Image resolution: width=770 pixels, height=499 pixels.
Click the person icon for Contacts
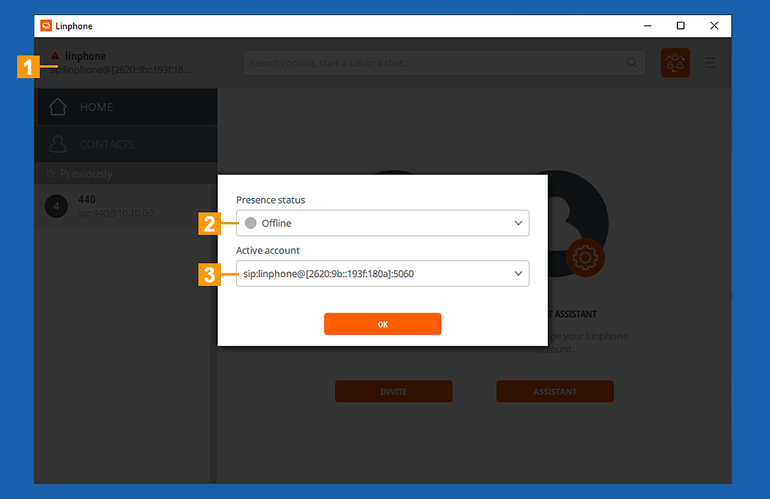(58, 145)
